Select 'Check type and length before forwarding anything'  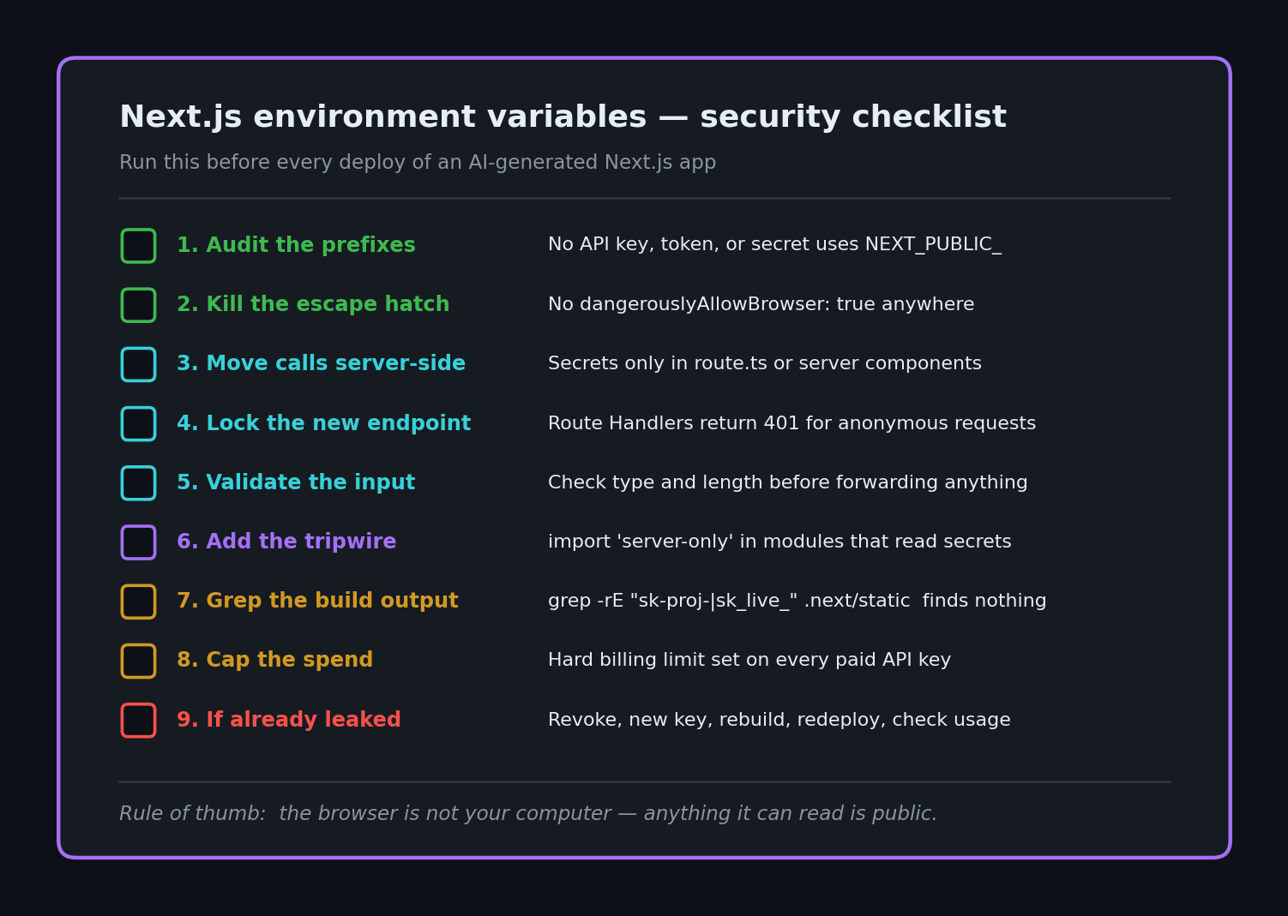click(787, 483)
